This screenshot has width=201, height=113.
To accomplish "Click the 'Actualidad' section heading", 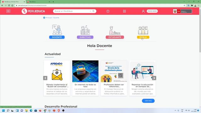I will [x=52, y=54].
